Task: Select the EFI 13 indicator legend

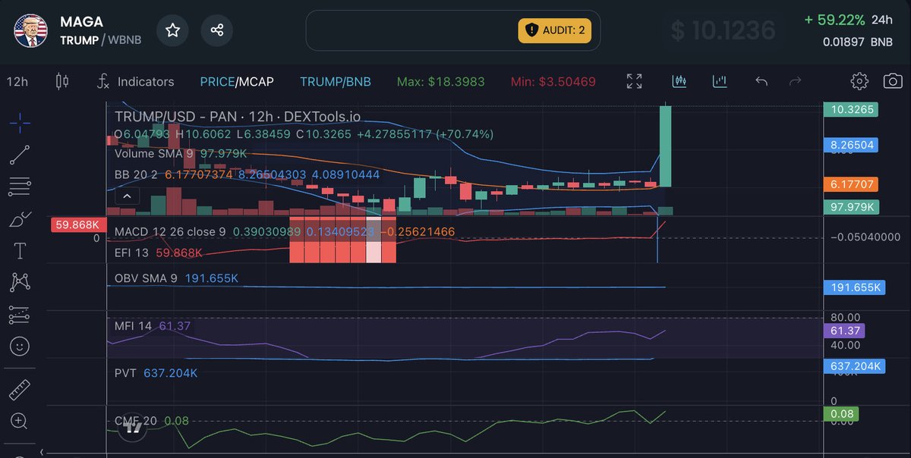Action: 159,253
